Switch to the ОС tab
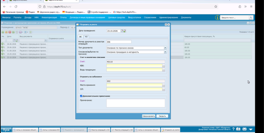Image resolution: width=264 pixels, height=133 pixels. click(x=80, y=37)
